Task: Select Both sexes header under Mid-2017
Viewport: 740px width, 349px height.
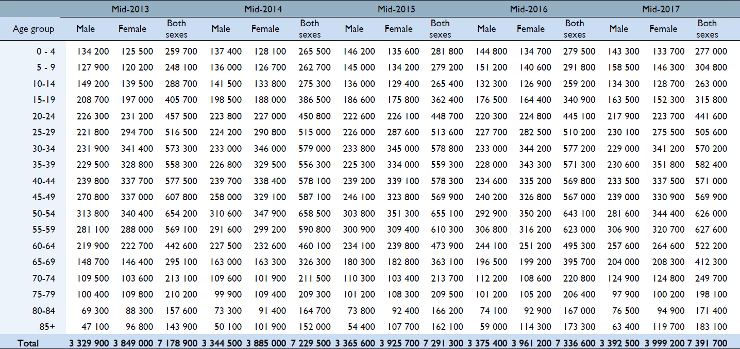Action: pyautogui.click(x=707, y=29)
